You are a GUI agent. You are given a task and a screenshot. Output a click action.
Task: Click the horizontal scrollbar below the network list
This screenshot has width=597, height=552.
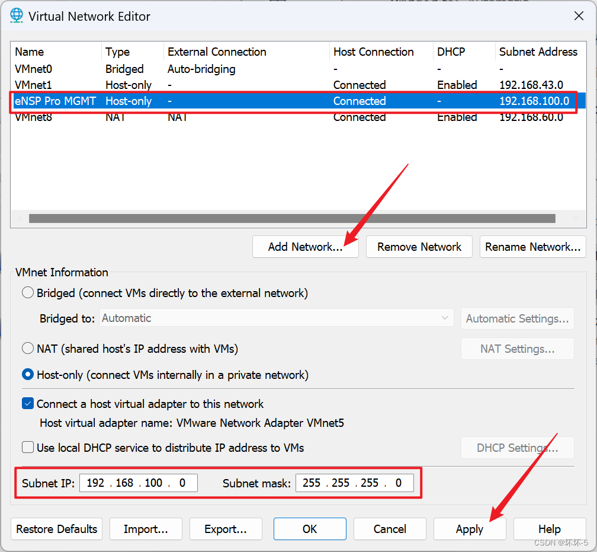coord(290,218)
